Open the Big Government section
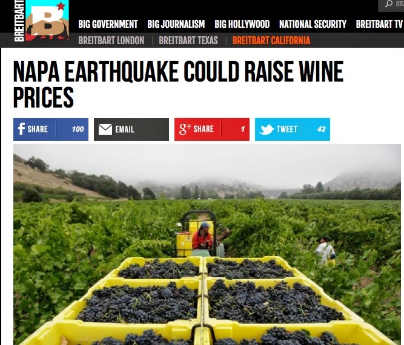The height and width of the screenshot is (345, 404). click(108, 24)
